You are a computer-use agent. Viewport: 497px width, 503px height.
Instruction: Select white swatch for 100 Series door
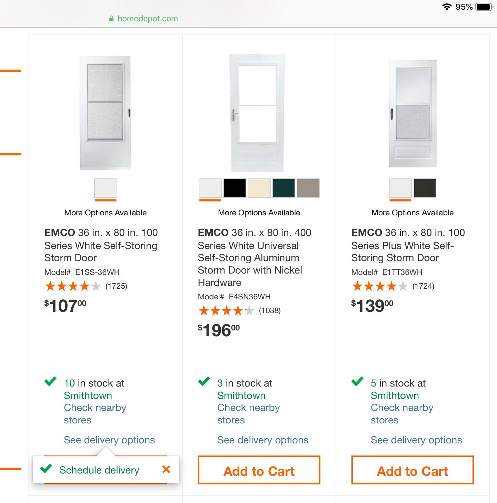click(106, 188)
